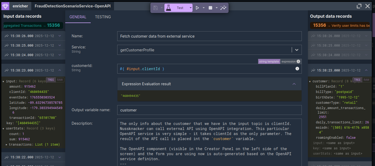
Task: Expand input record at 15:38:26.000
Action: (x=60, y=36)
